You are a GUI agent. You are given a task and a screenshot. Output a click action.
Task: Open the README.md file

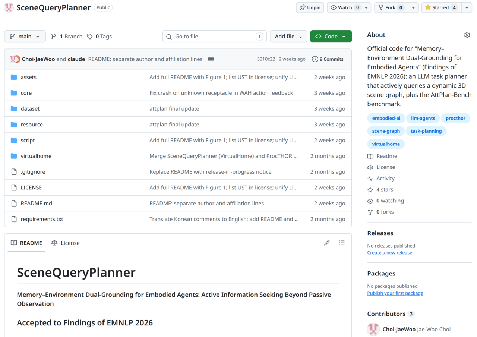pos(37,203)
